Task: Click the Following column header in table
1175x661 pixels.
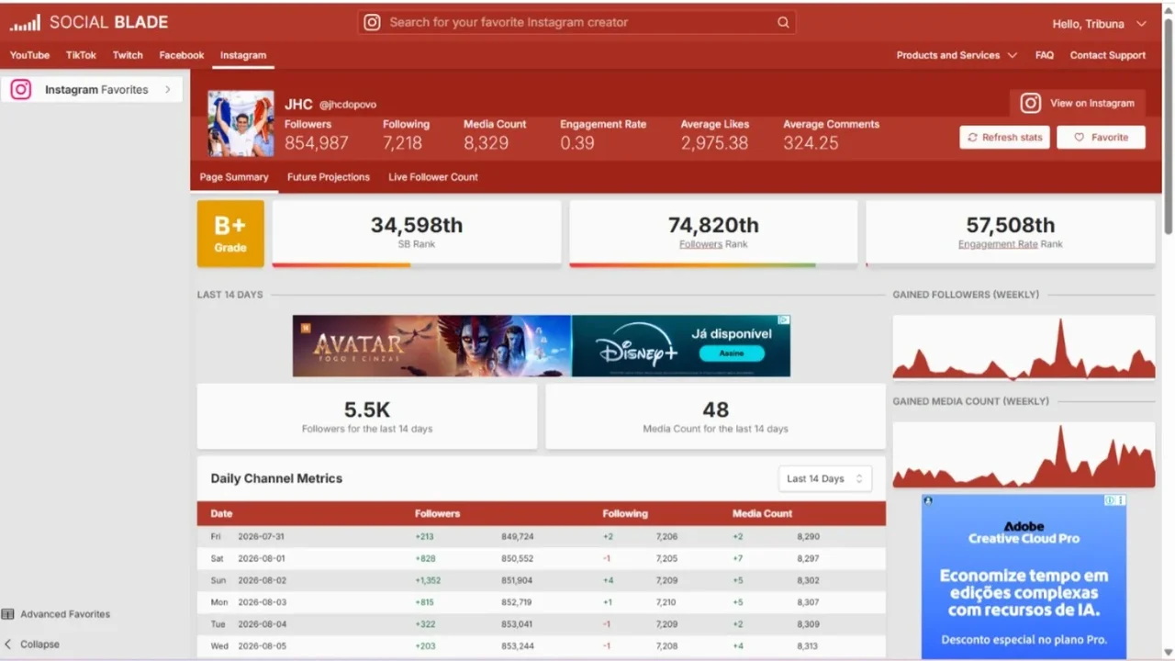Action: click(x=625, y=514)
